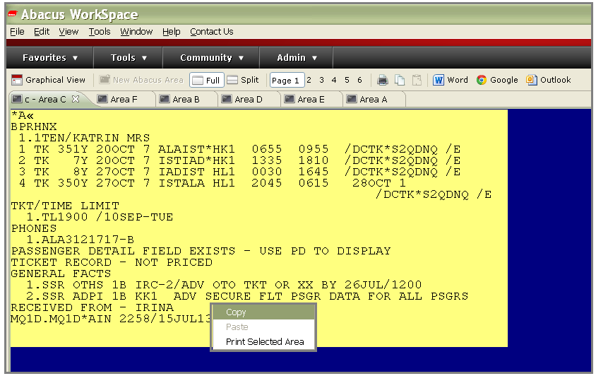Click the Abacus WorkSpace red logo icon

pos(13,14)
